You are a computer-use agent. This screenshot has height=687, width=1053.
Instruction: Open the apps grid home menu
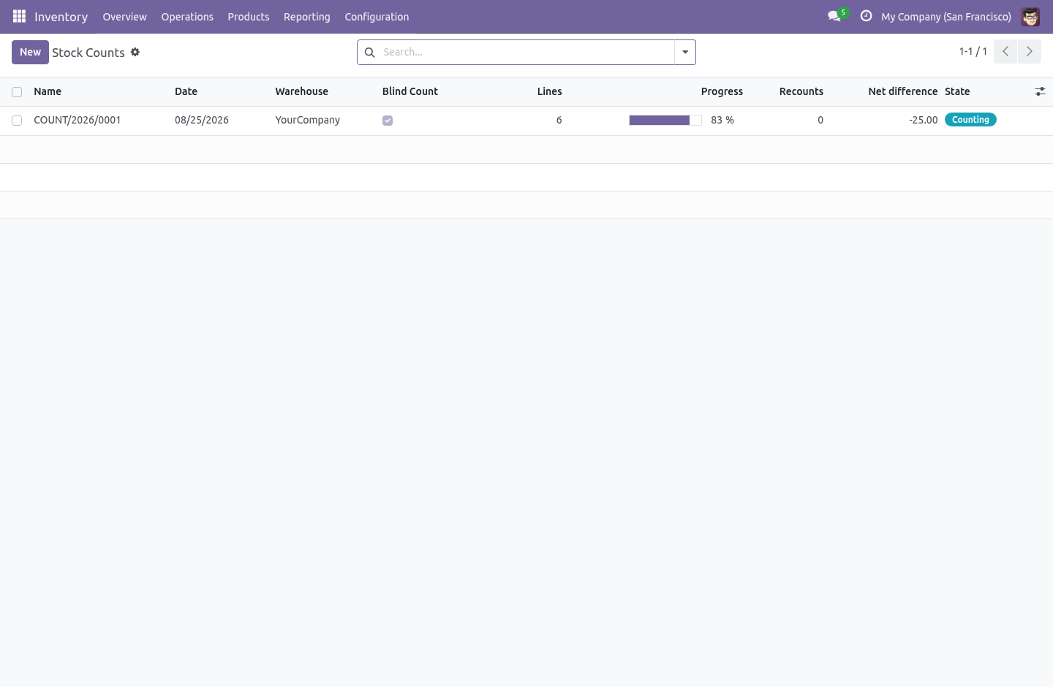pyautogui.click(x=20, y=16)
